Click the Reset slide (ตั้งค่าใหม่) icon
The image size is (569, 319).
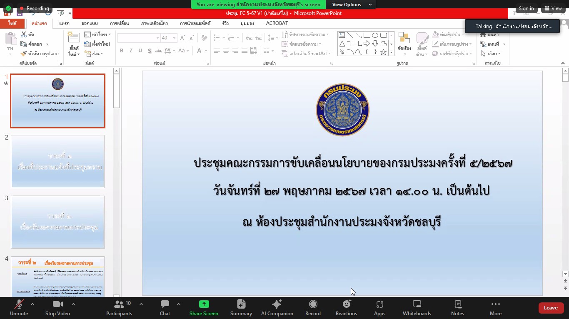pyautogui.click(x=87, y=44)
